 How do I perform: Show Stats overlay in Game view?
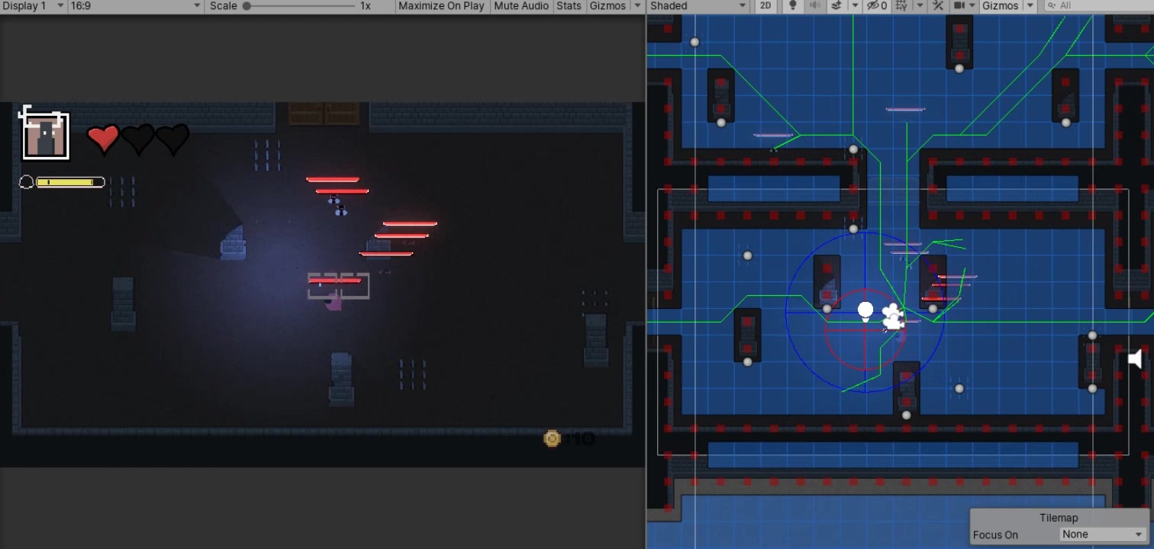(x=569, y=6)
